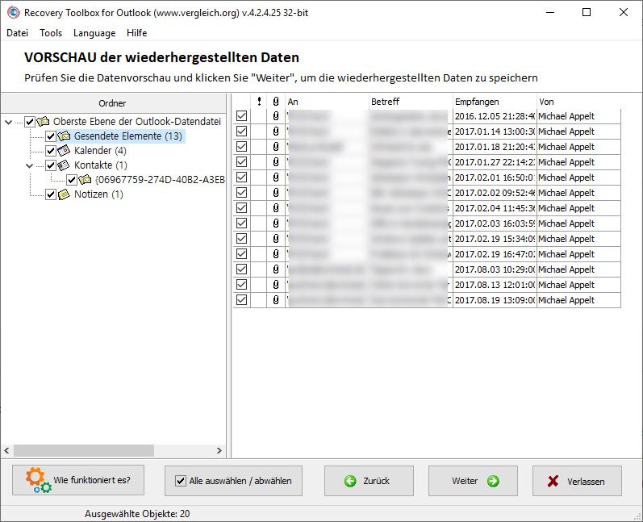
Task: Click attachment icon of 2017.02.04 11:45 message
Action: click(x=276, y=208)
